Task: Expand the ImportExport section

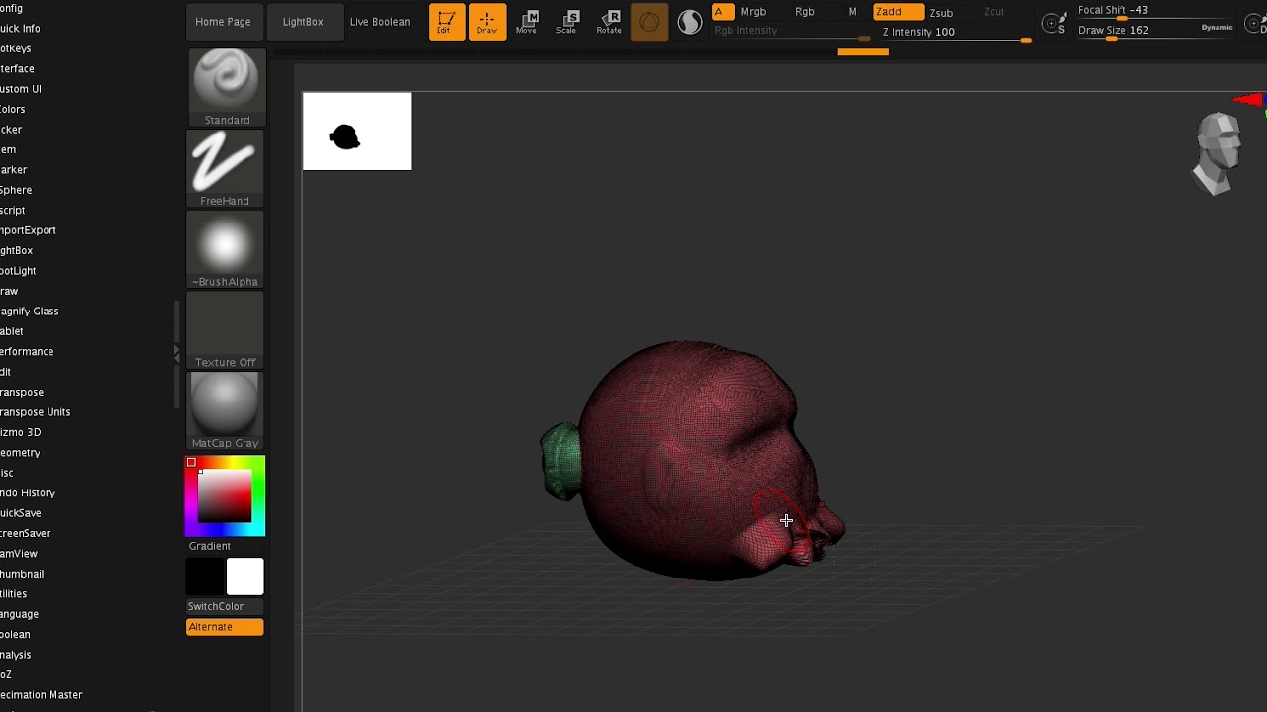Action: pos(28,230)
